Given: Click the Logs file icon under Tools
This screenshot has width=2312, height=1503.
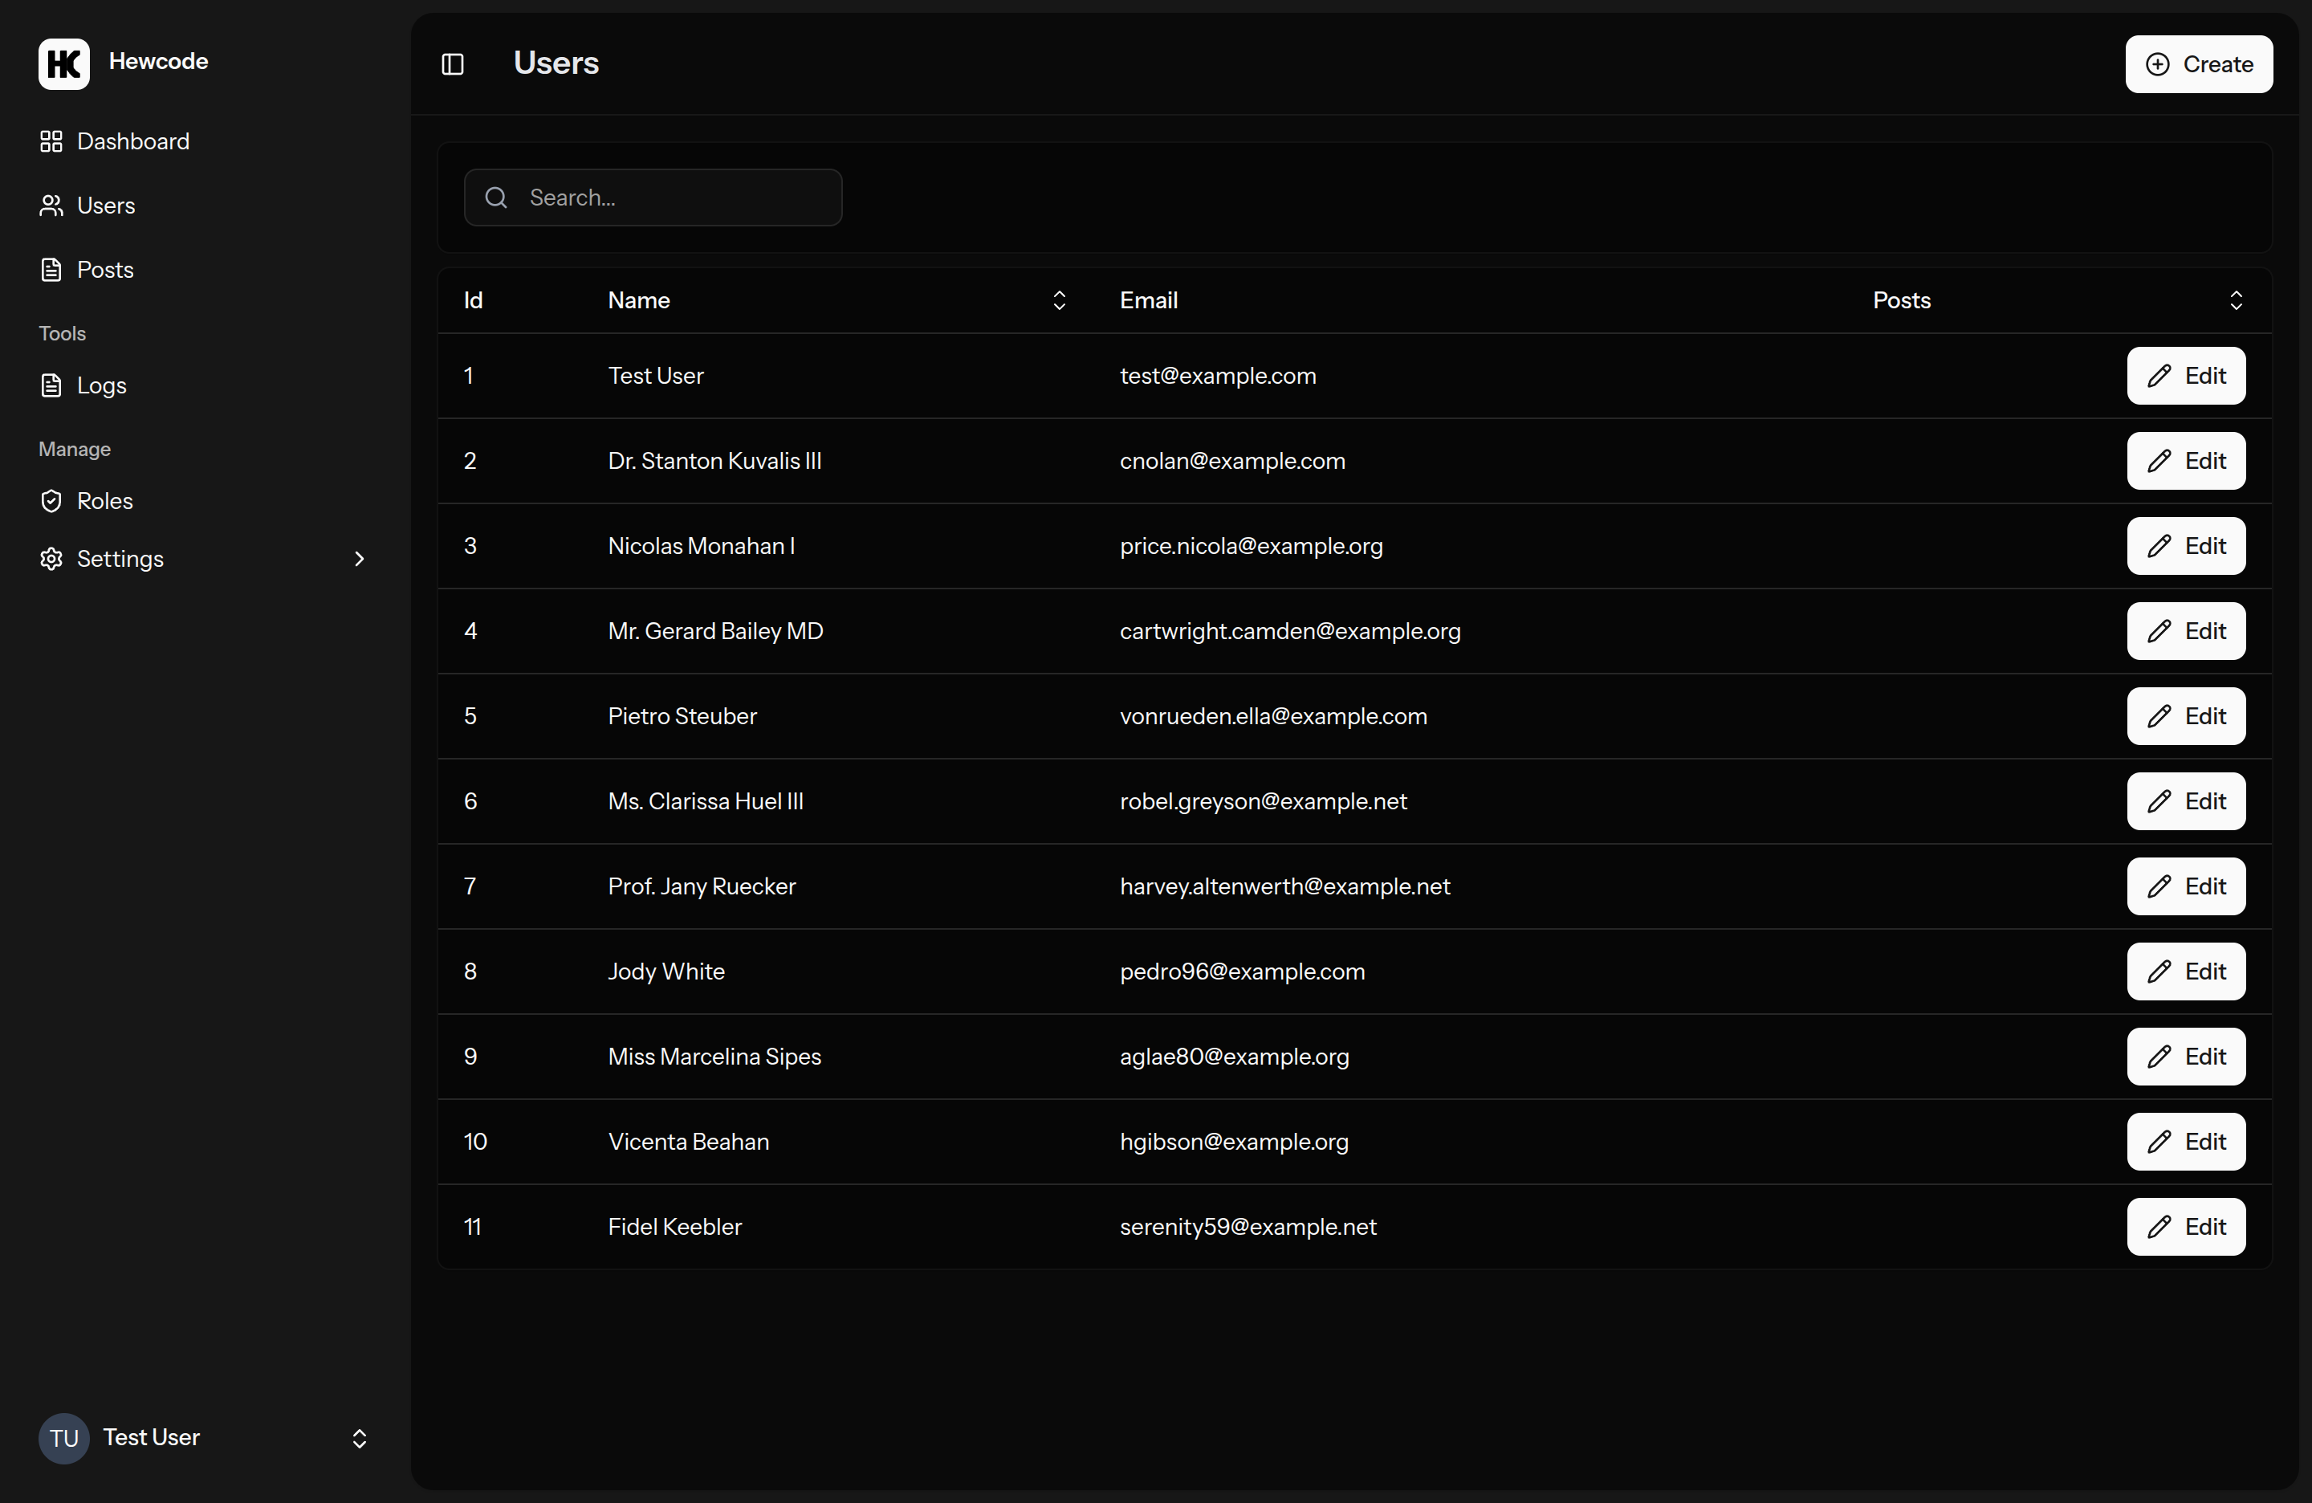Looking at the screenshot, I should pos(51,385).
